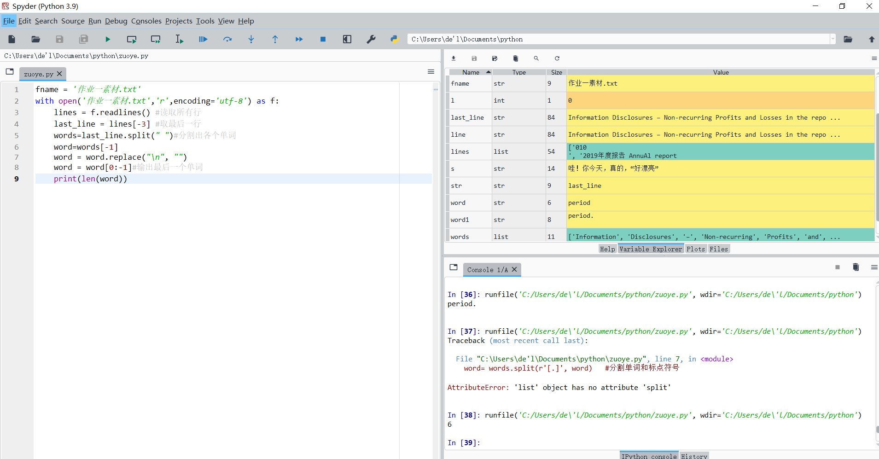879x459 pixels.
Task: Open file using folder toolbar icon
Action: click(35, 39)
